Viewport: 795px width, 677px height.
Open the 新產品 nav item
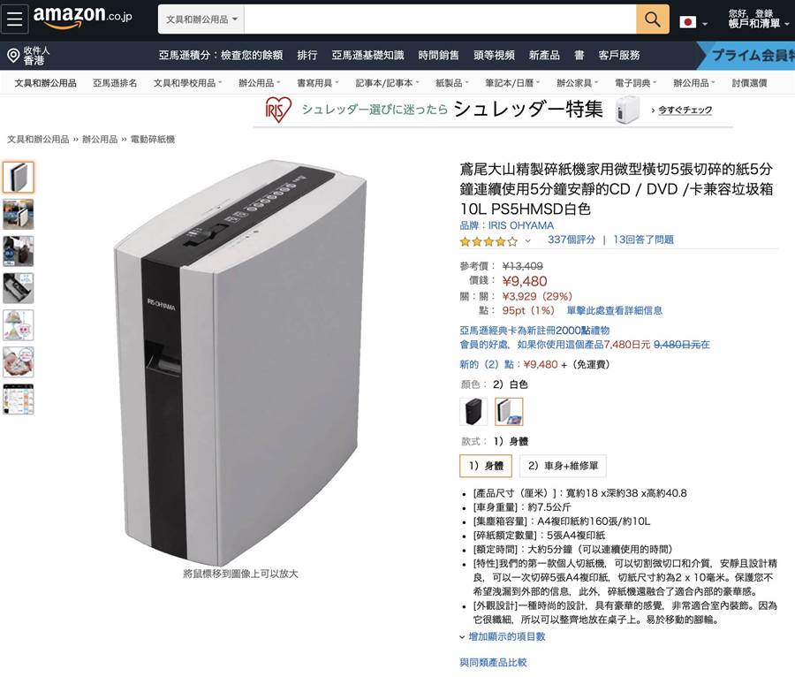(x=544, y=56)
